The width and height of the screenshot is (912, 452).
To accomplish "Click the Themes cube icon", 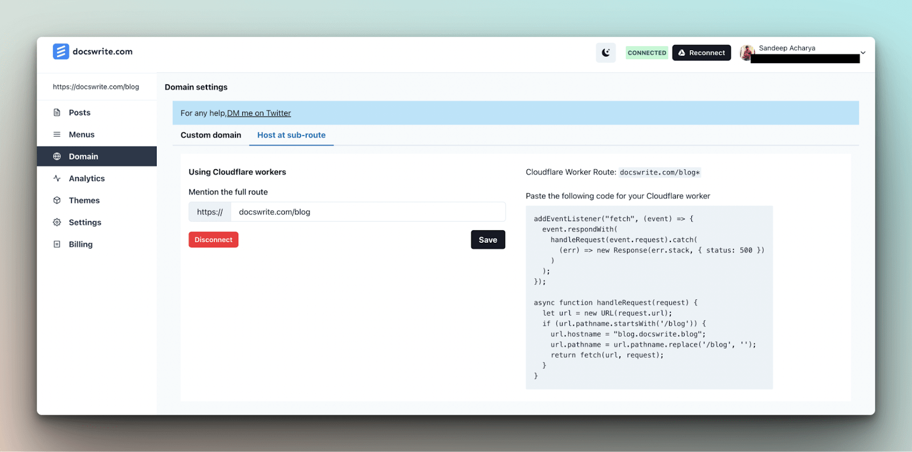I will click(57, 200).
